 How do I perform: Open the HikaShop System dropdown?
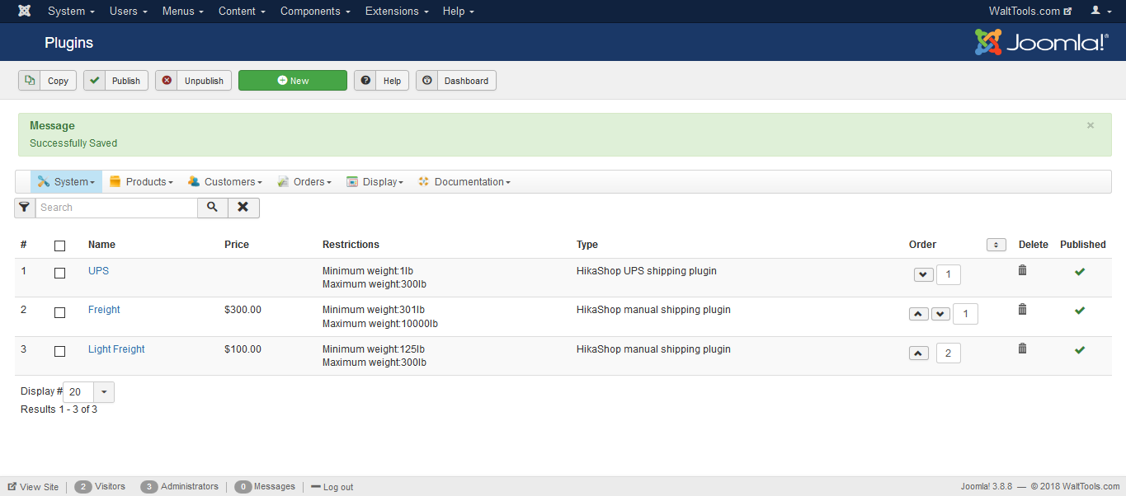click(x=67, y=182)
